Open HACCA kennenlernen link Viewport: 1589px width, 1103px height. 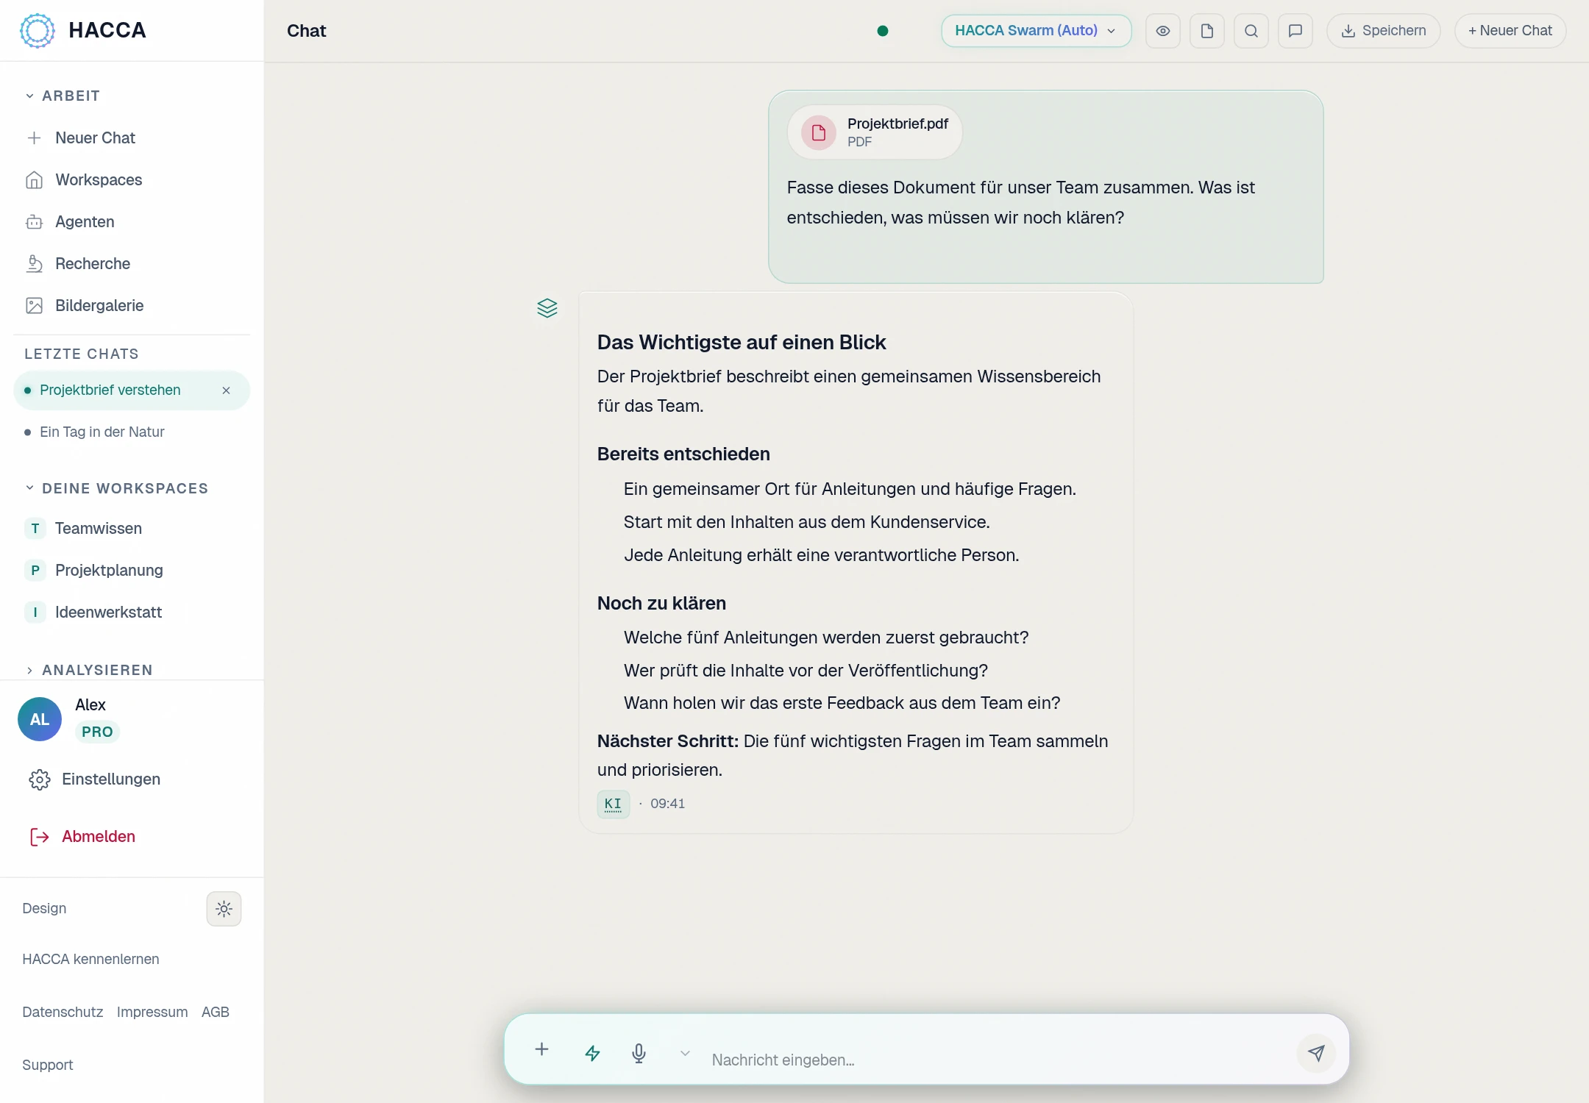pos(90,959)
